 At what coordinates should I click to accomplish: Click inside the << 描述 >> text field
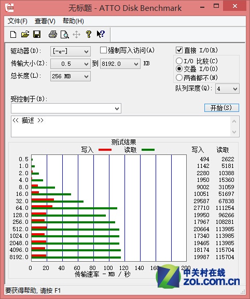point(121,126)
